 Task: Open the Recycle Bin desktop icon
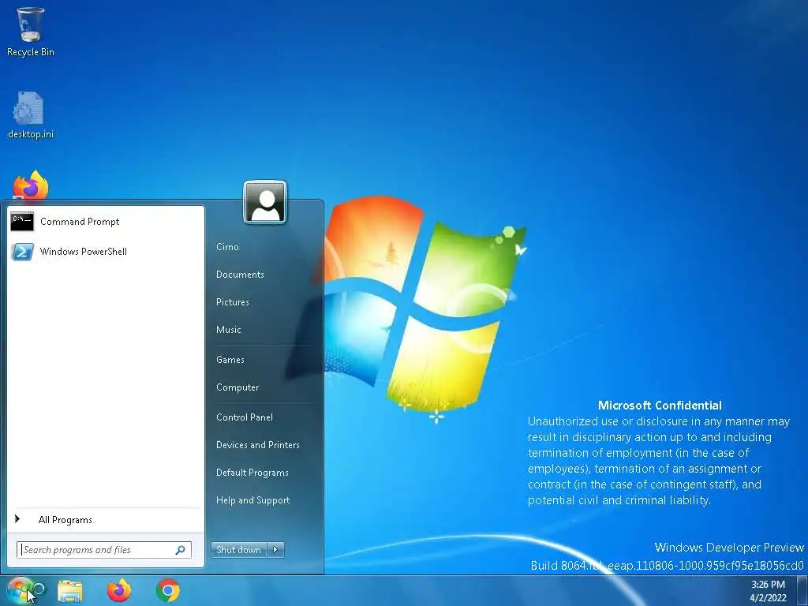coord(31,31)
